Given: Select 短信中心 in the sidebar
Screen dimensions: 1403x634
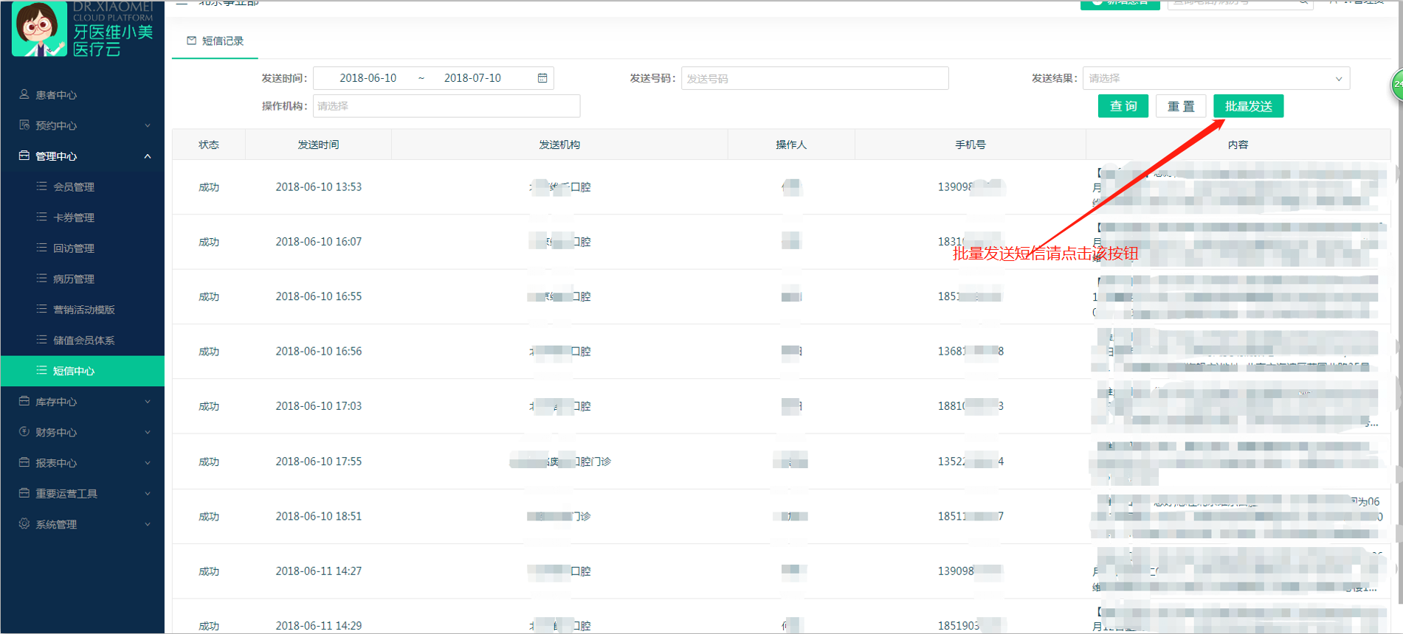Looking at the screenshot, I should point(74,371).
